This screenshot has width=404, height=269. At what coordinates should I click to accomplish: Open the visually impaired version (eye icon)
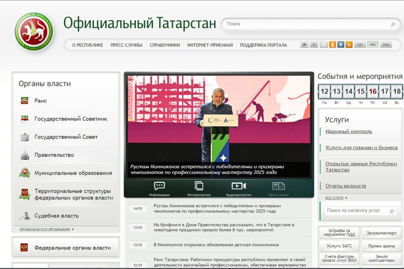click(304, 45)
